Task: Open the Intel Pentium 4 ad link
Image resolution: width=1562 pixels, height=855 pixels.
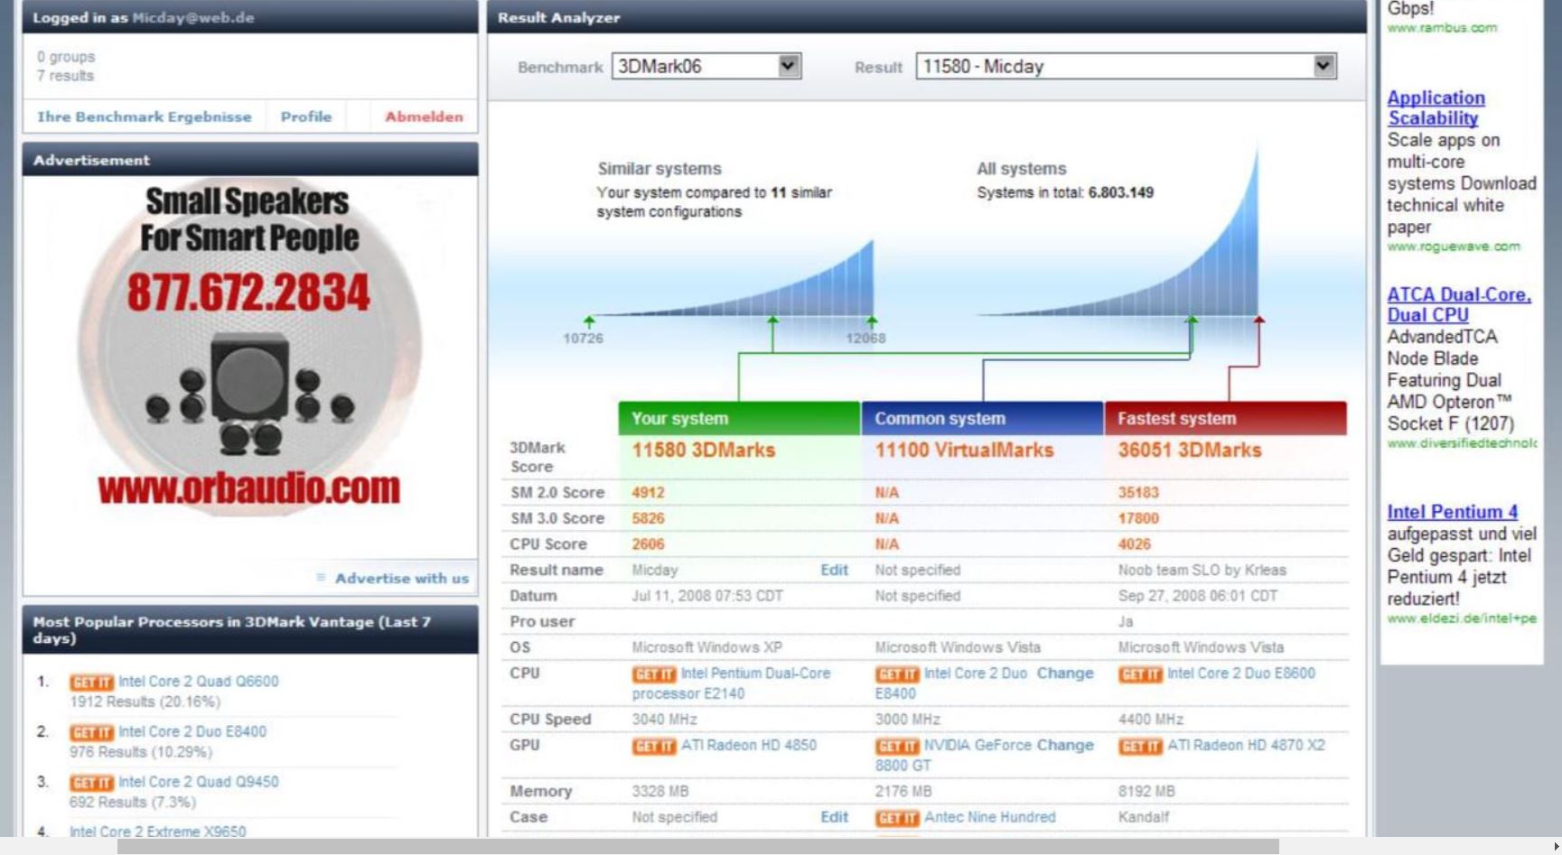Action: (x=1453, y=512)
